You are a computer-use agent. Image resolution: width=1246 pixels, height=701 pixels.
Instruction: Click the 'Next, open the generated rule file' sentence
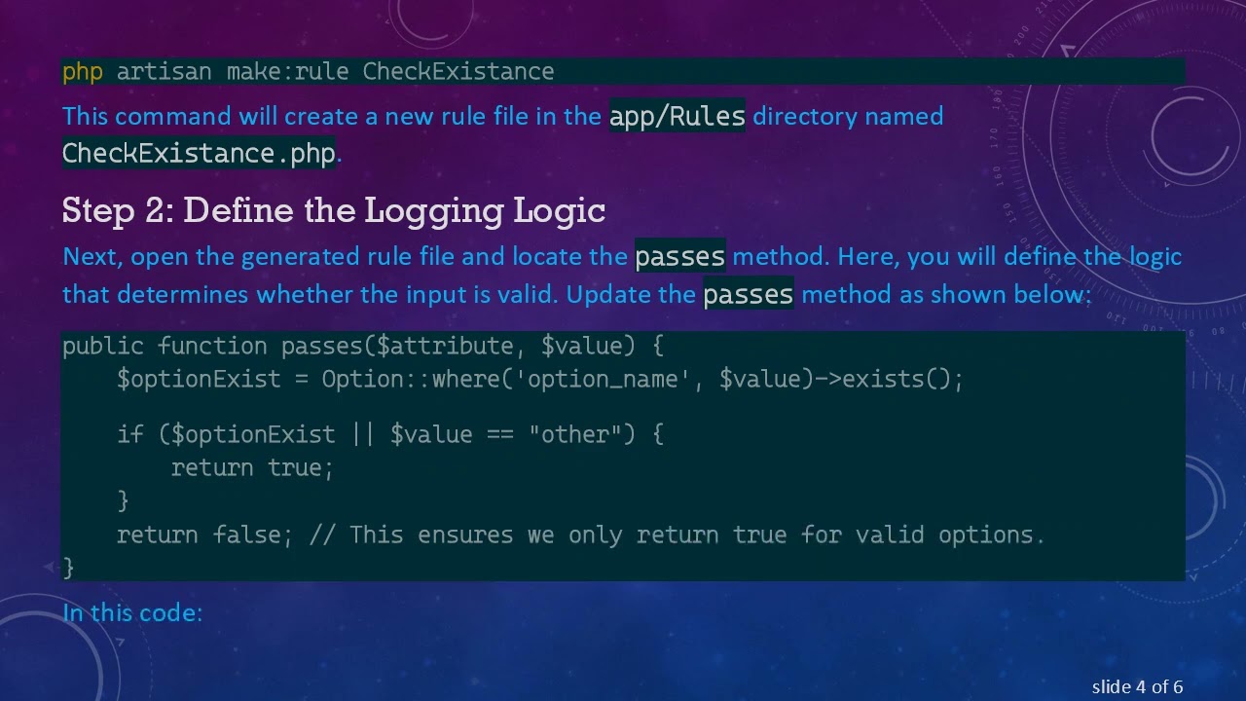[622, 275]
